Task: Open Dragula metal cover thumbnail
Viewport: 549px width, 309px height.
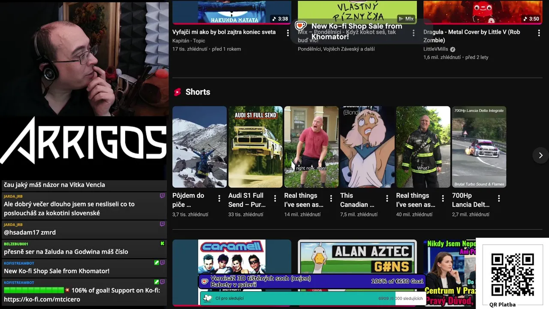Action: tap(483, 12)
